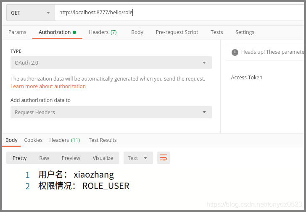Toggle line wrap icon in response
This screenshot has height=212, width=306.
point(164,158)
